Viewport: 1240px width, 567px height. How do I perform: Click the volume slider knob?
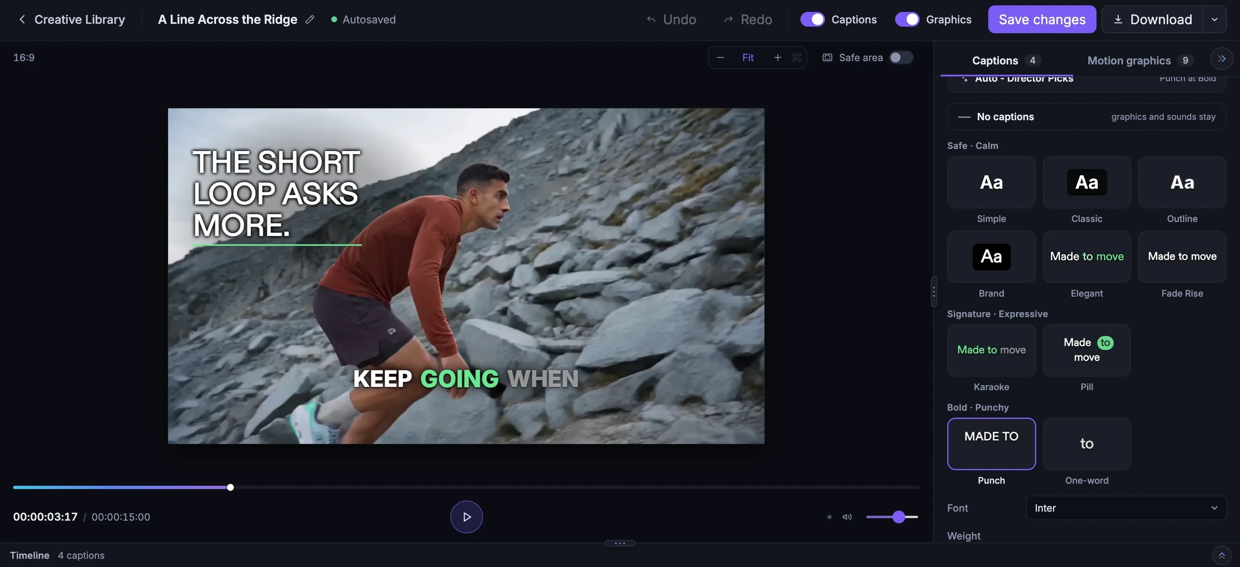(898, 517)
